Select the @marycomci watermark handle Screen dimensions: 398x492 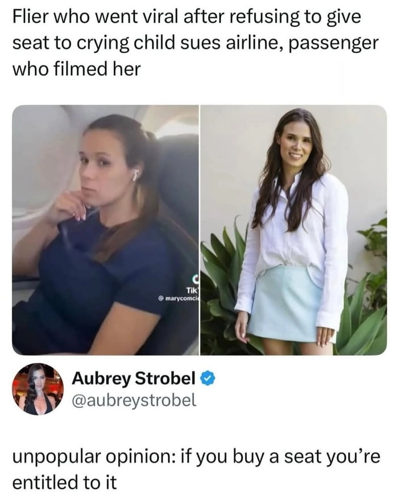coord(179,298)
